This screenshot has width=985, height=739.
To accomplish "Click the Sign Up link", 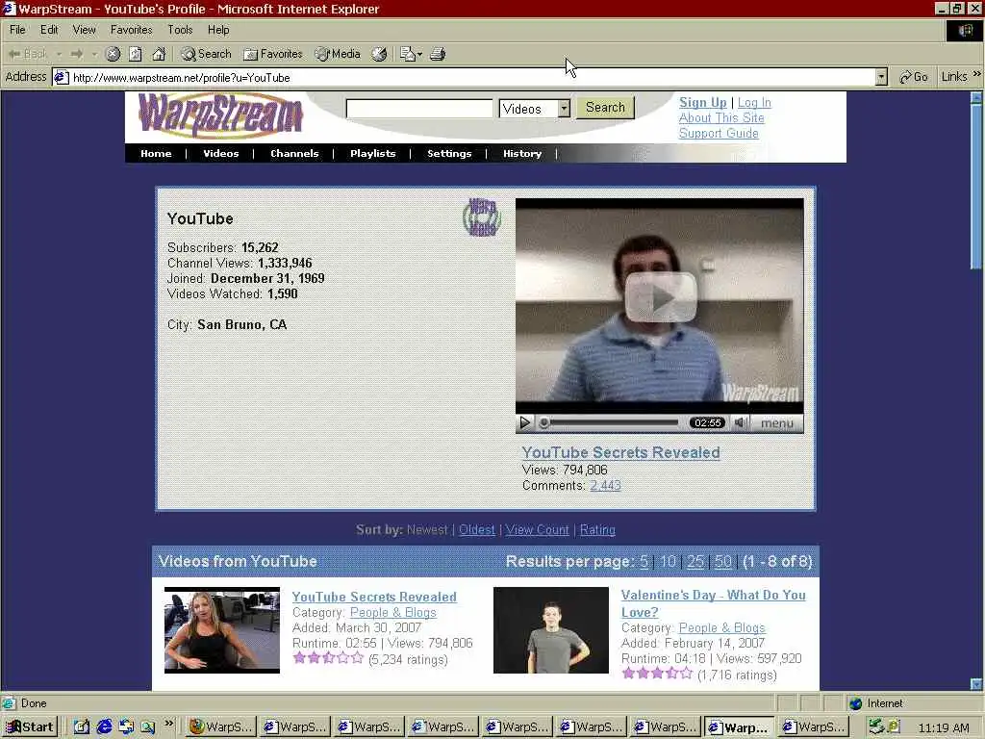I will coord(702,102).
